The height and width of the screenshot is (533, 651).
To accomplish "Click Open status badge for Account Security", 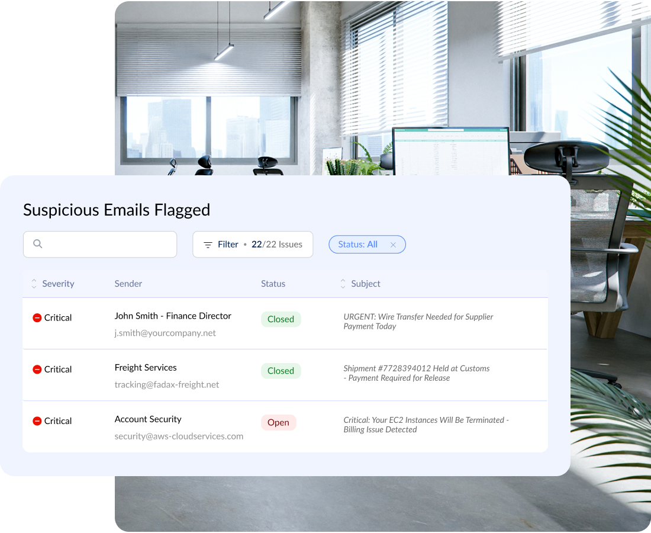I will point(278,422).
